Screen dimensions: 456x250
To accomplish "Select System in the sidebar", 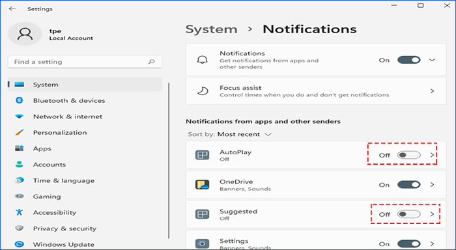I will tap(85, 84).
